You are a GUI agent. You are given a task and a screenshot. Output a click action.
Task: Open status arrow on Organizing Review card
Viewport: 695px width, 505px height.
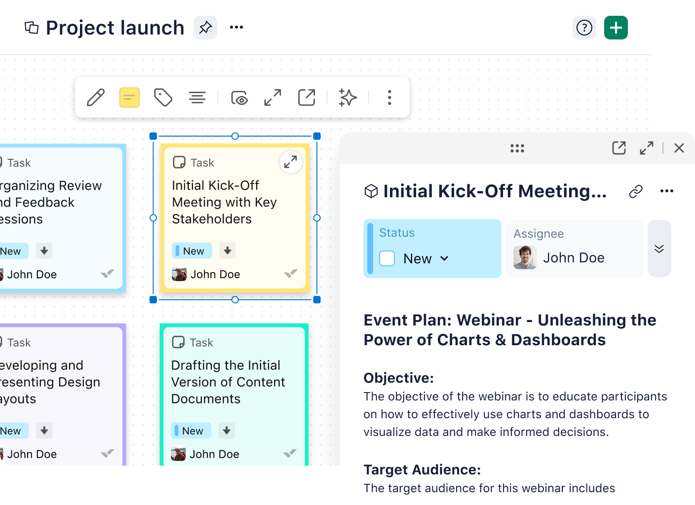(44, 251)
